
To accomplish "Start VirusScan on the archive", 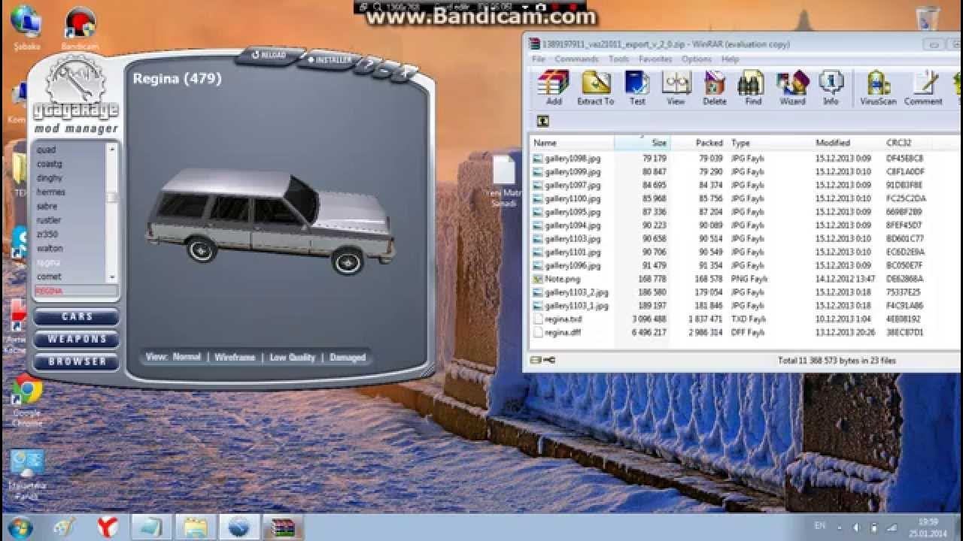I will pos(878,88).
